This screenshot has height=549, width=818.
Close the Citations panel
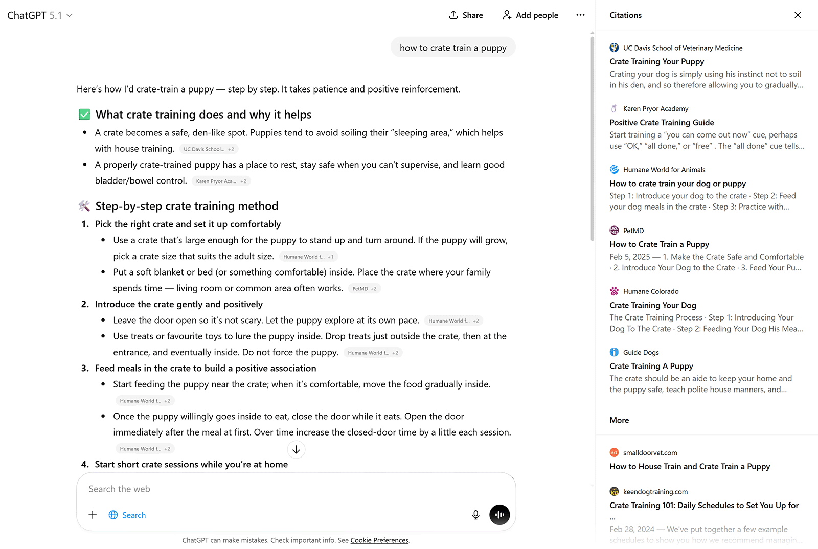point(798,15)
